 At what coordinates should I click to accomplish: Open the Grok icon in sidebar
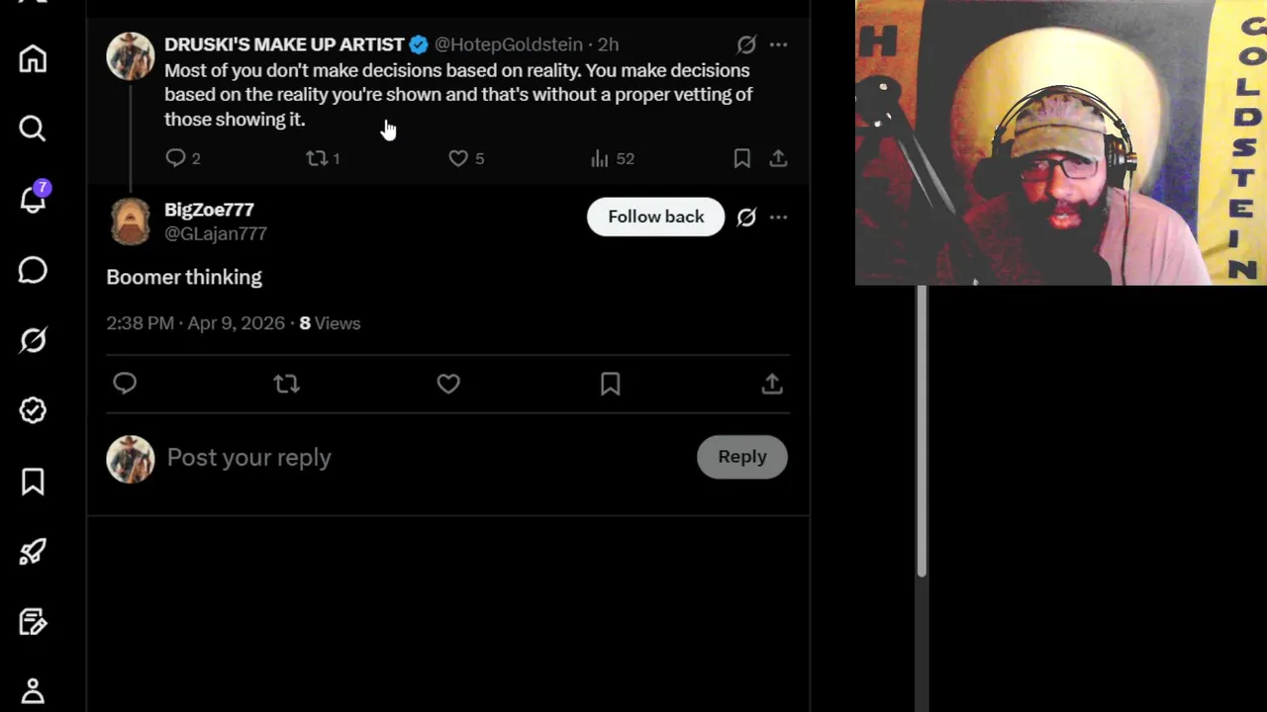click(x=33, y=341)
